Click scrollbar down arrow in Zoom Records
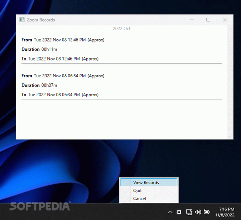The image size is (241, 220). (230, 136)
